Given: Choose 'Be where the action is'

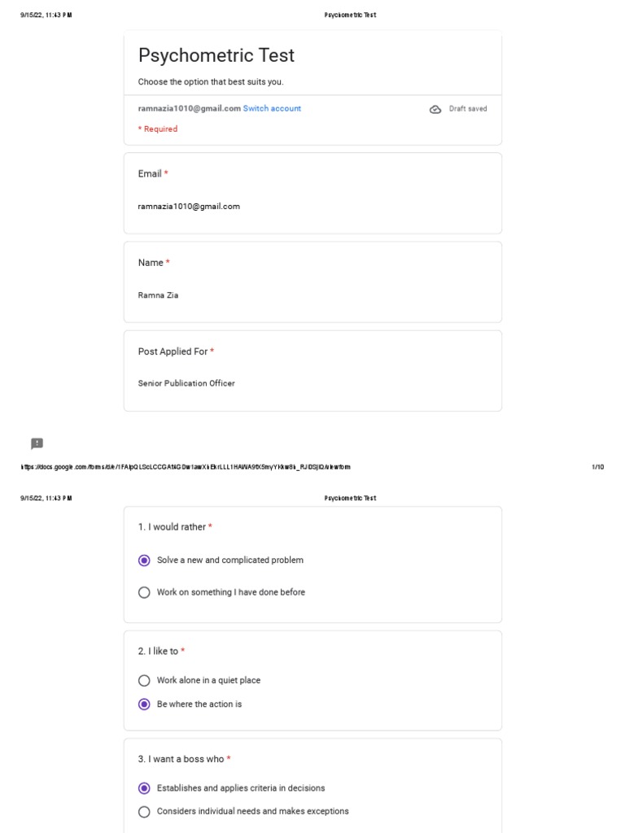Looking at the screenshot, I should 144,704.
